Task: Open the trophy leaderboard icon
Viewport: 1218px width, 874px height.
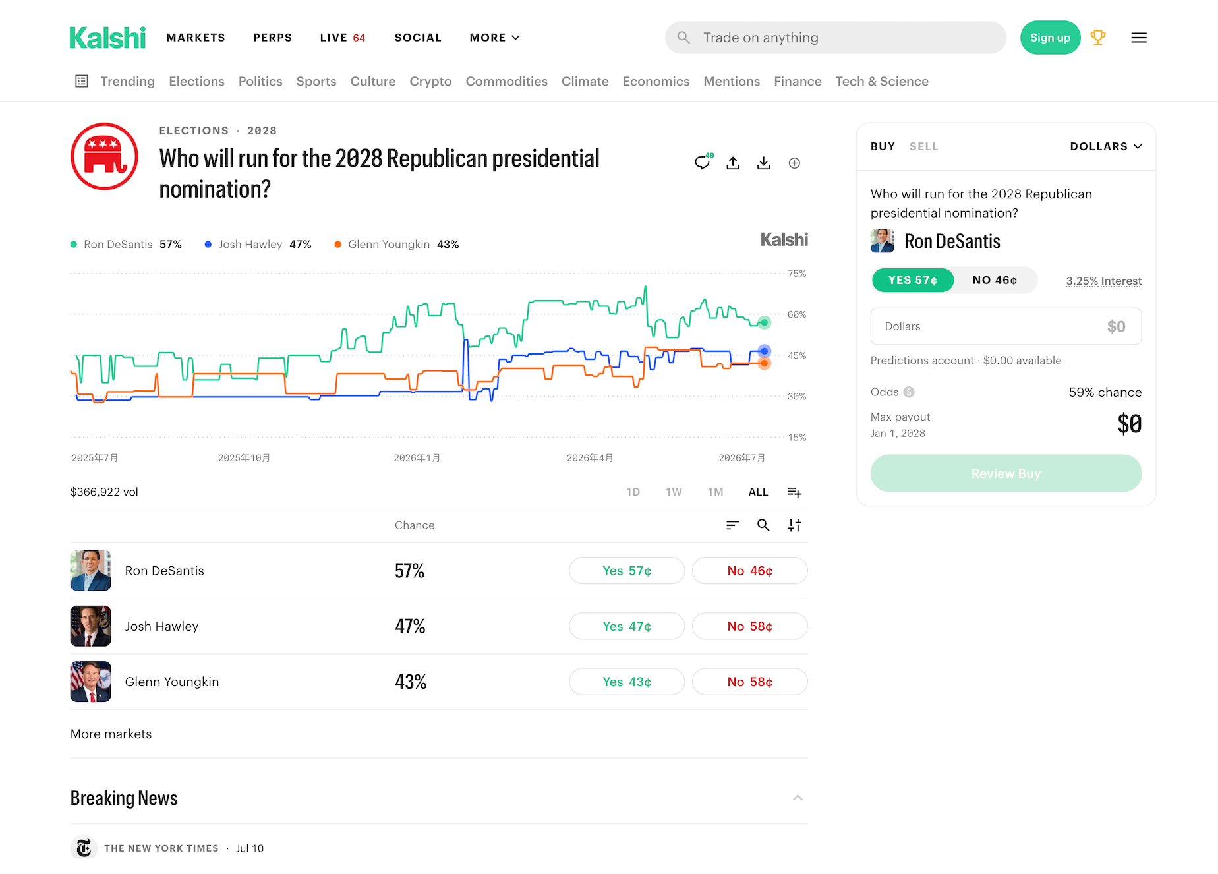Action: [1098, 38]
